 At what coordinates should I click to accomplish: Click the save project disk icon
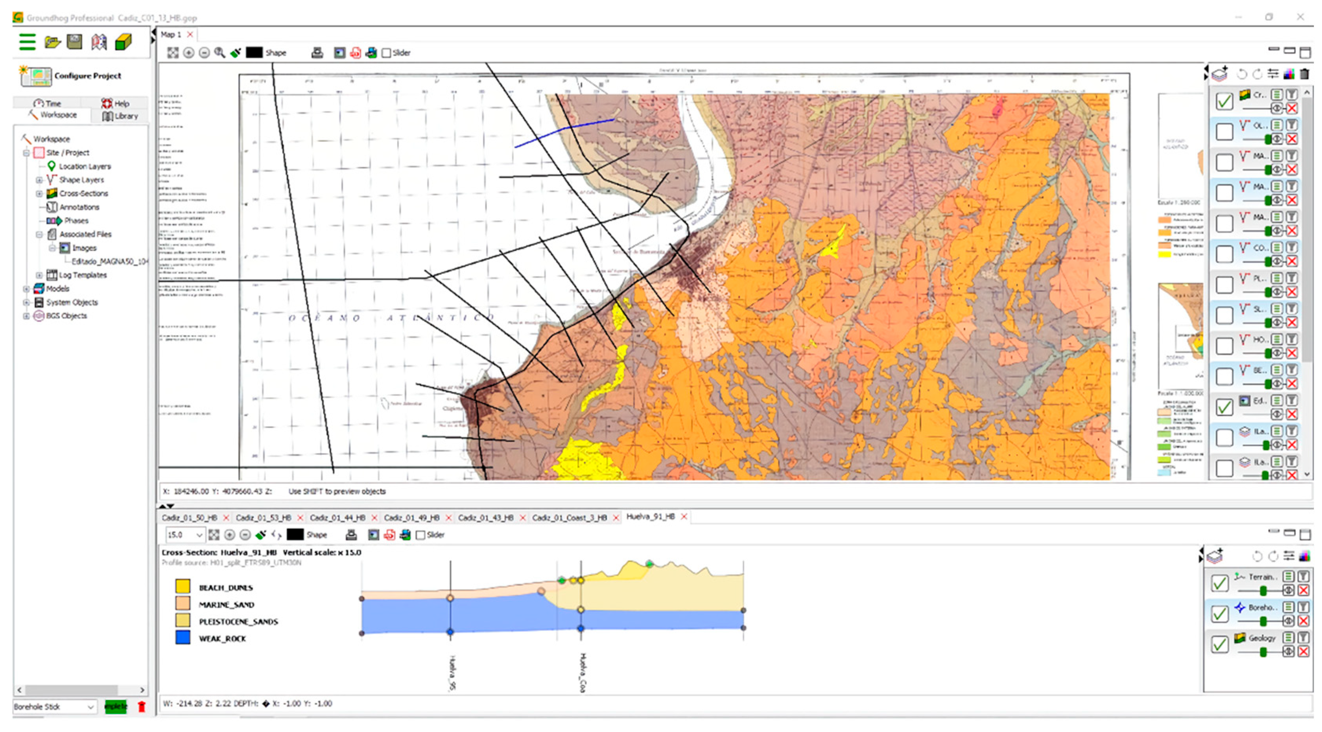(x=74, y=42)
